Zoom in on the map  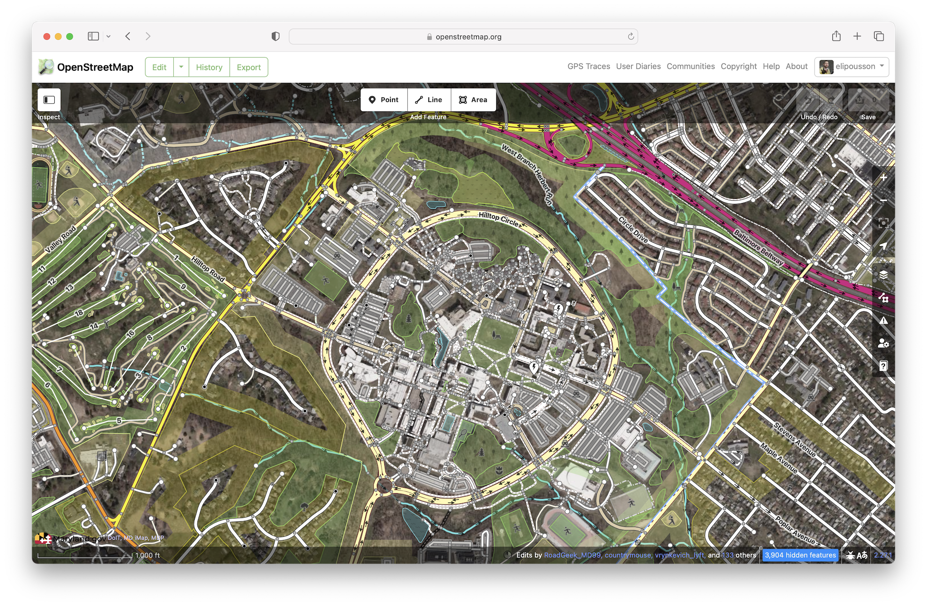[883, 178]
